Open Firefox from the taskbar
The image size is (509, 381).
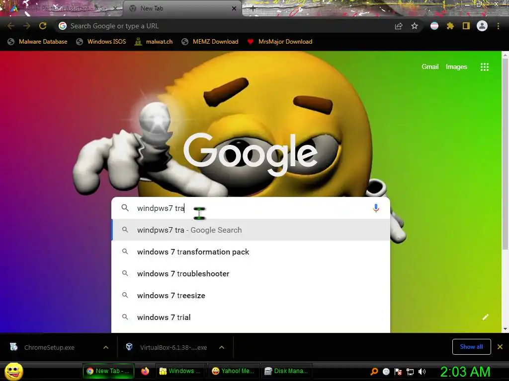pos(145,371)
